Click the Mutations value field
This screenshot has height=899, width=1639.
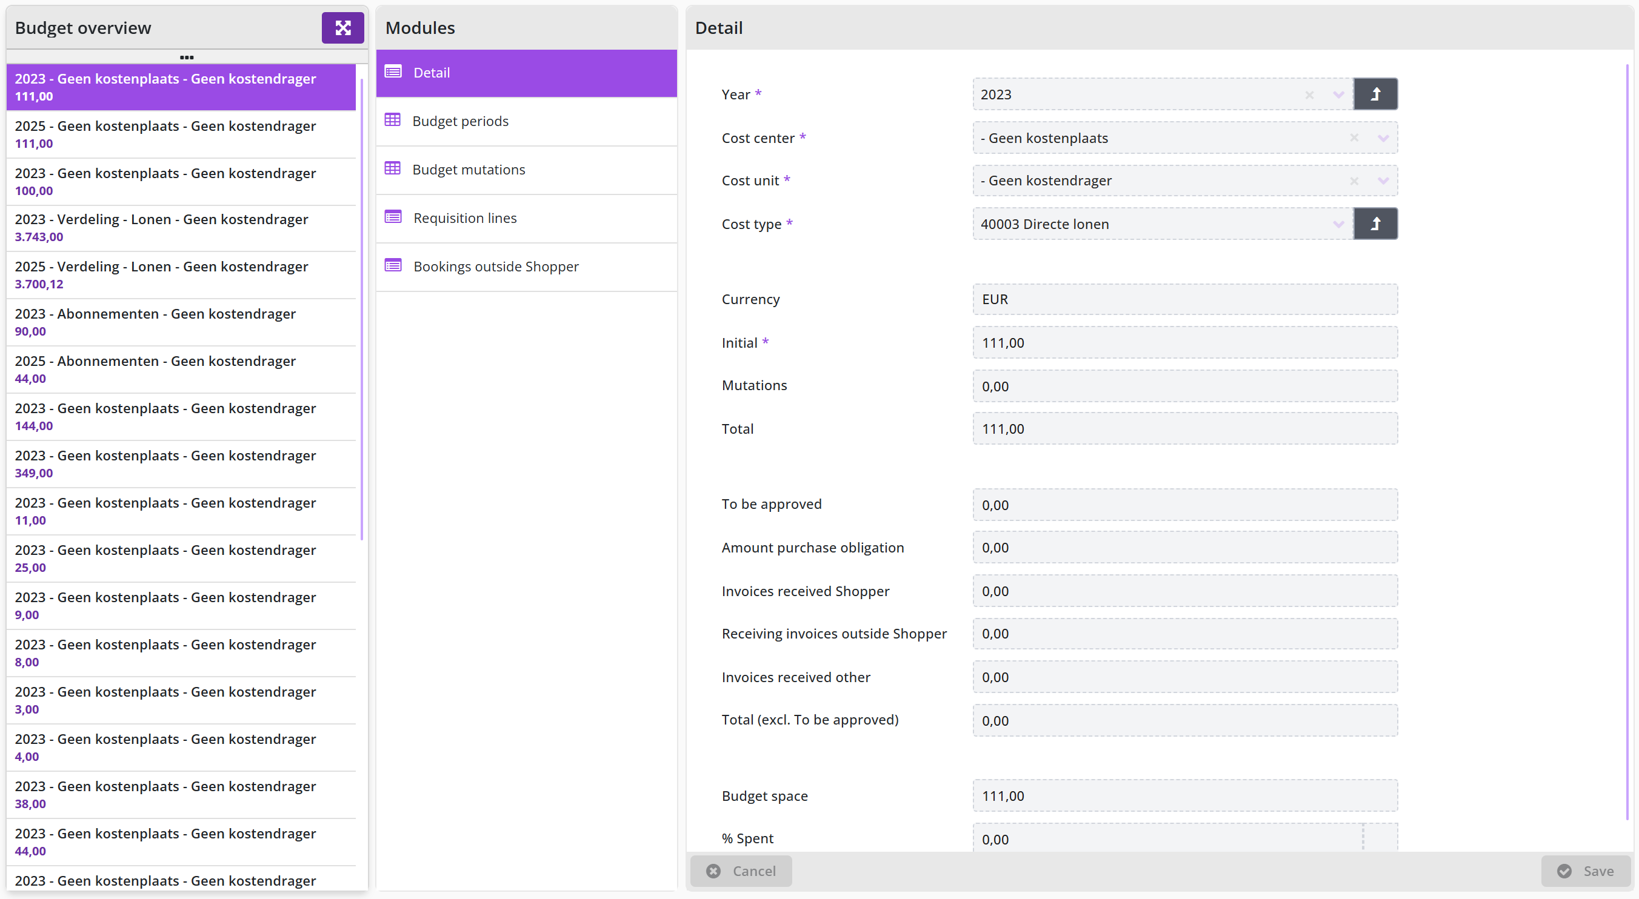click(1185, 386)
